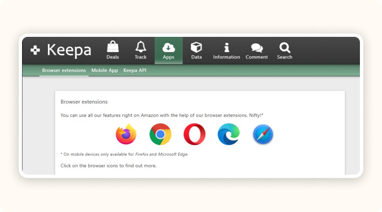Click the italic "Microsoft Edge" footnote words
Screen dimensions: 382x212
(x=173, y=154)
